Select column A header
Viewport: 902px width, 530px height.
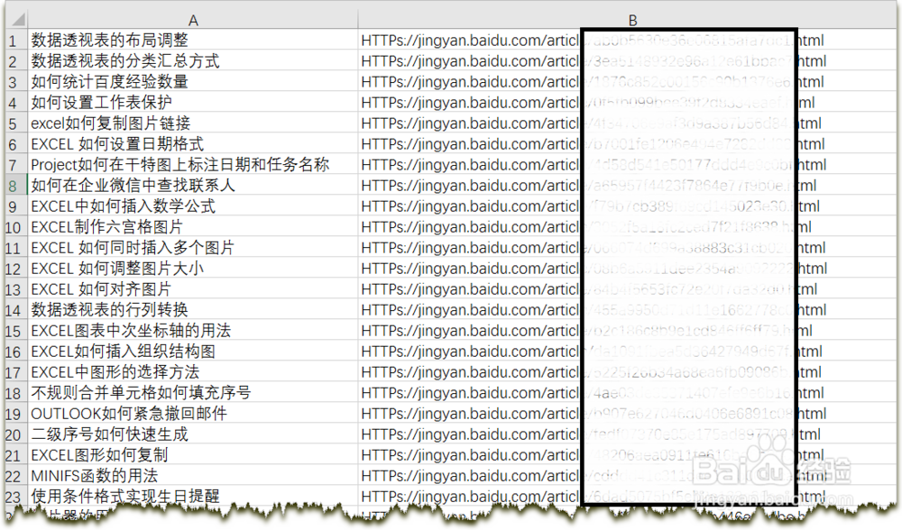(x=193, y=20)
